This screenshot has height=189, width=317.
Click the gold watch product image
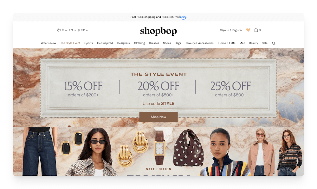(x=159, y=148)
